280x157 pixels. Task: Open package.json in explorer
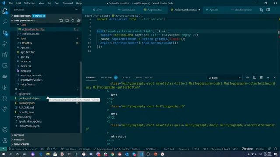pyautogui.click(x=27, y=103)
